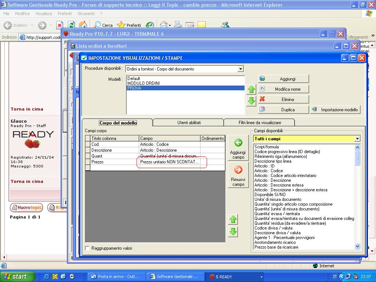Image resolution: width=376 pixels, height=282 pixels.
Task: Click Internet Explorer Home icon
Action: [x=83, y=25]
